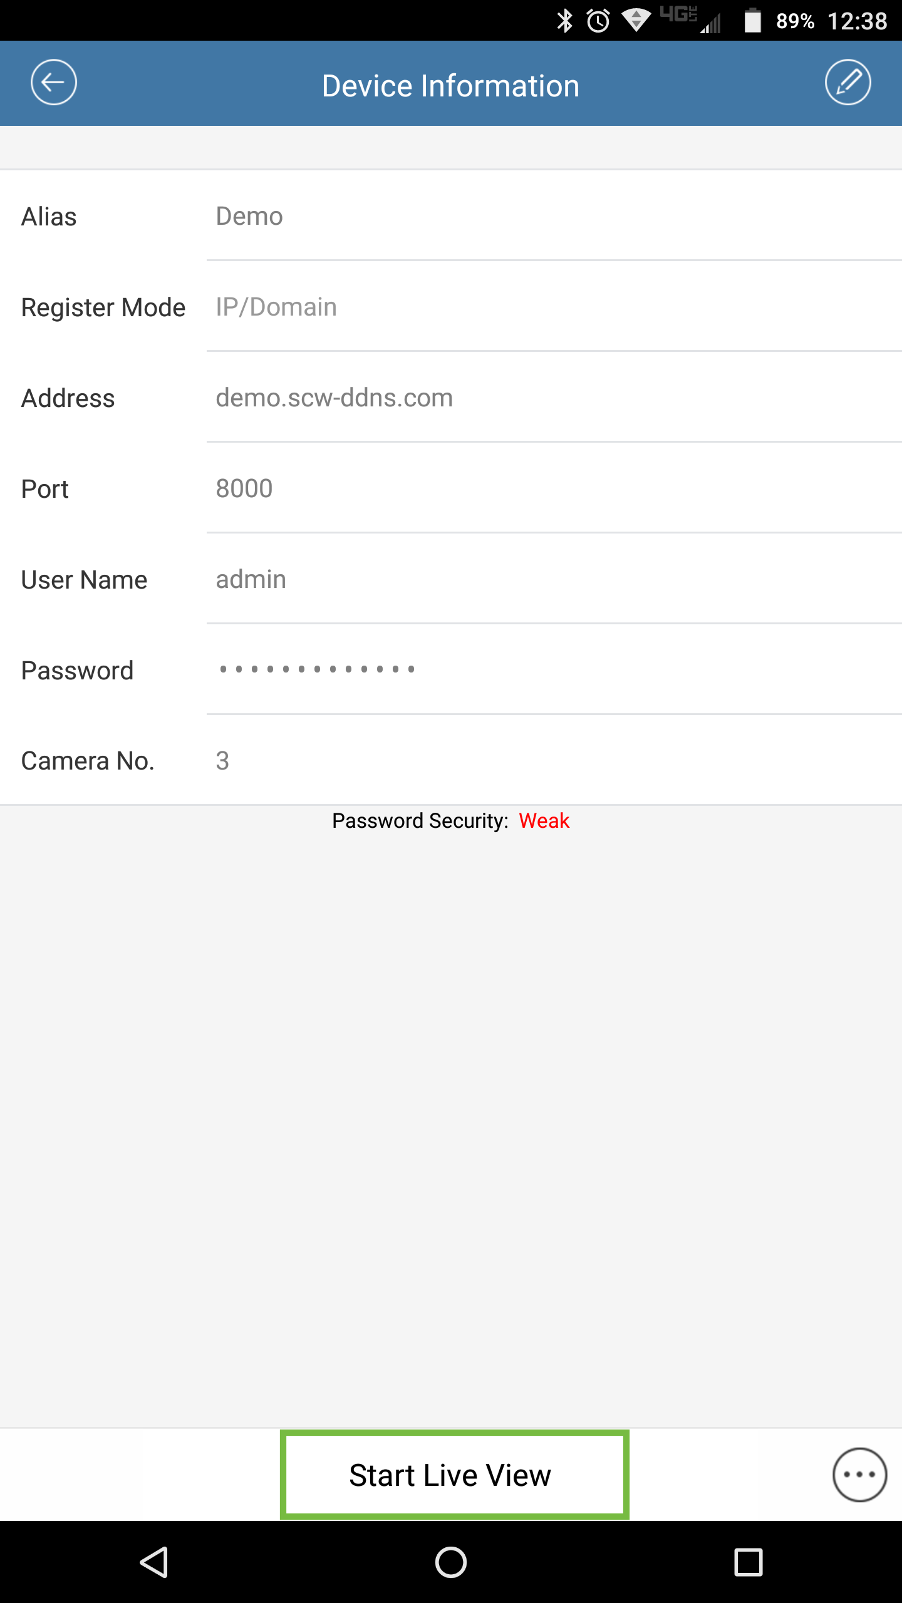Tap the alarm clock status icon
The width and height of the screenshot is (902, 1603).
pos(598,21)
